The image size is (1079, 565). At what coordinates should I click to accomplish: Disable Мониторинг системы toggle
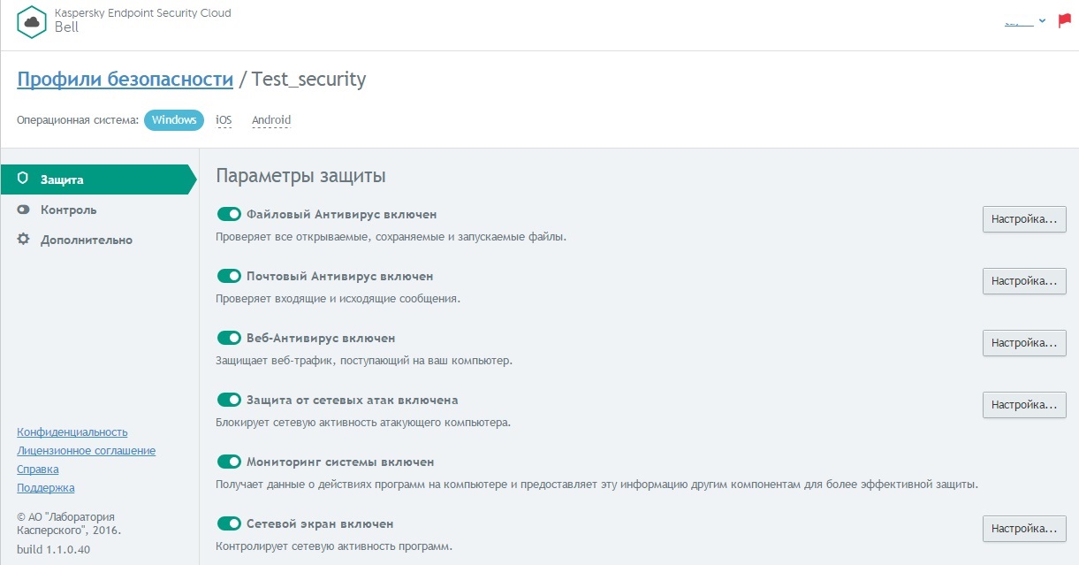tap(229, 462)
